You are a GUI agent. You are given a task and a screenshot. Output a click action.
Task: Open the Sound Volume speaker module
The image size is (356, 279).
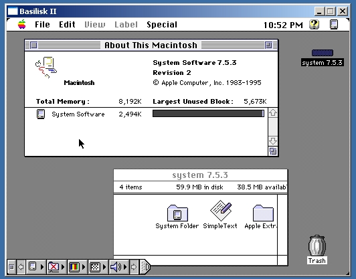(118, 267)
